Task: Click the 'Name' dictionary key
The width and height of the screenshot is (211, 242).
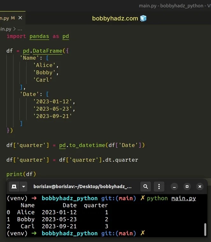Action: (29, 58)
